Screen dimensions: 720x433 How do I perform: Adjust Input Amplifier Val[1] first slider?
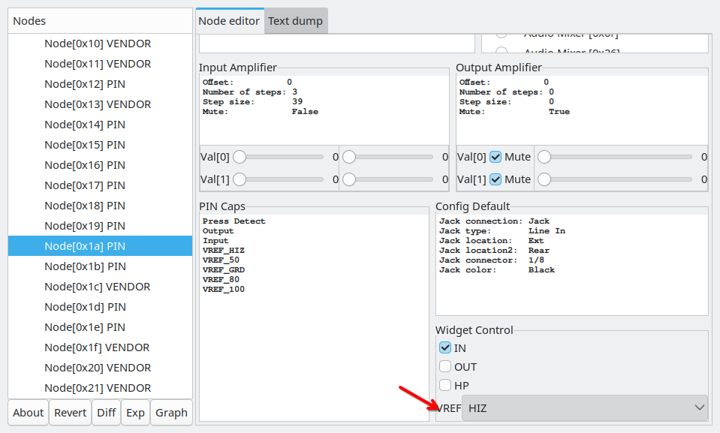(279, 179)
